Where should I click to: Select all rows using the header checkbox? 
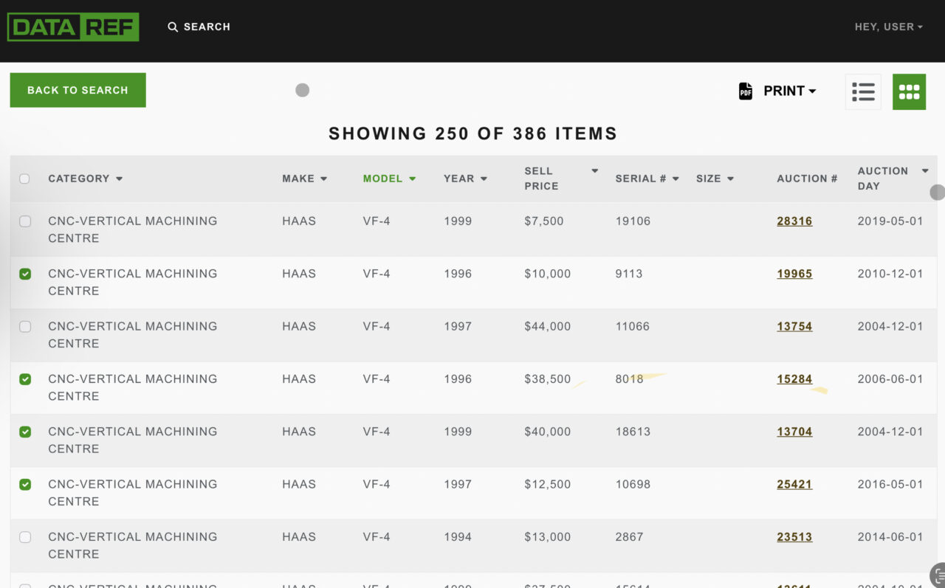24,178
